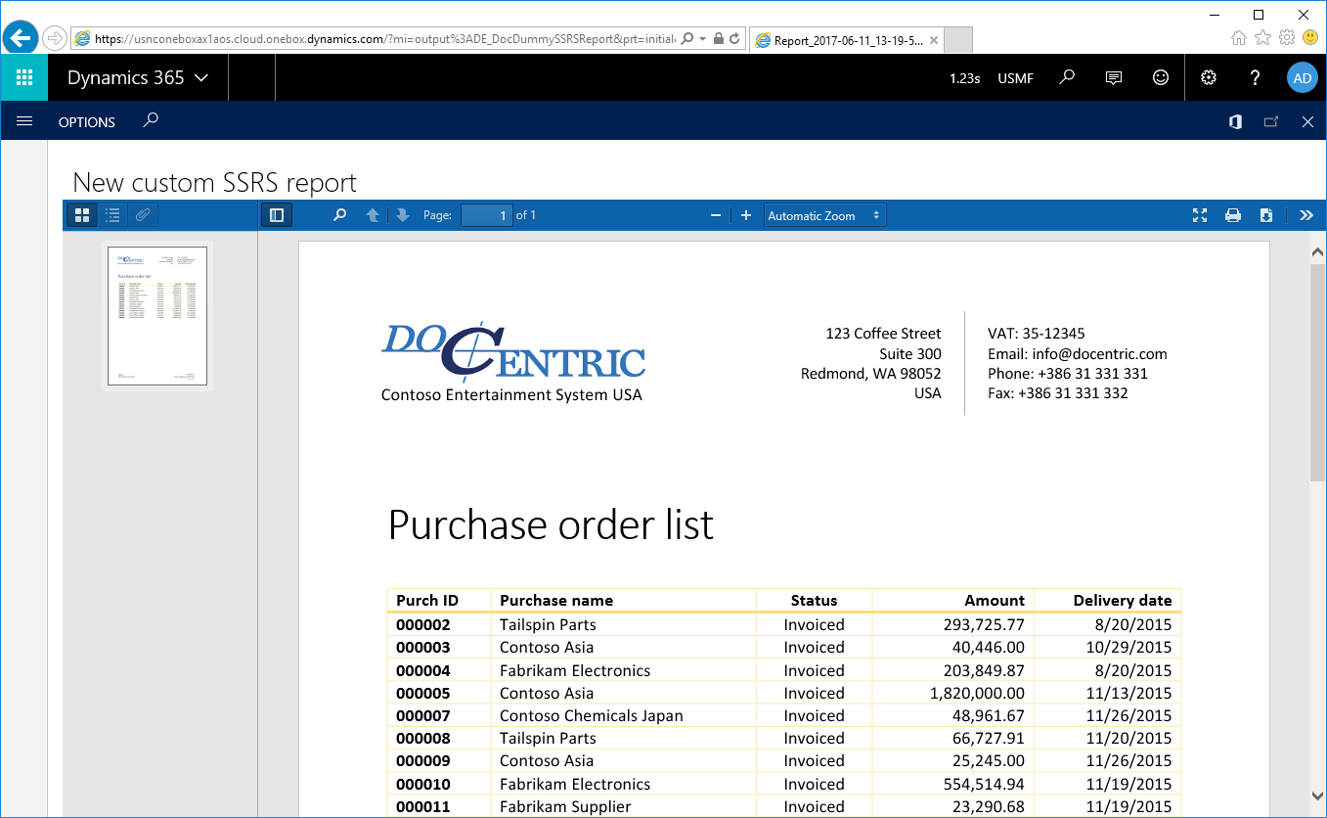Click the 'Purchase order list' heading
Viewport: 1327px width, 818px height.
[551, 525]
